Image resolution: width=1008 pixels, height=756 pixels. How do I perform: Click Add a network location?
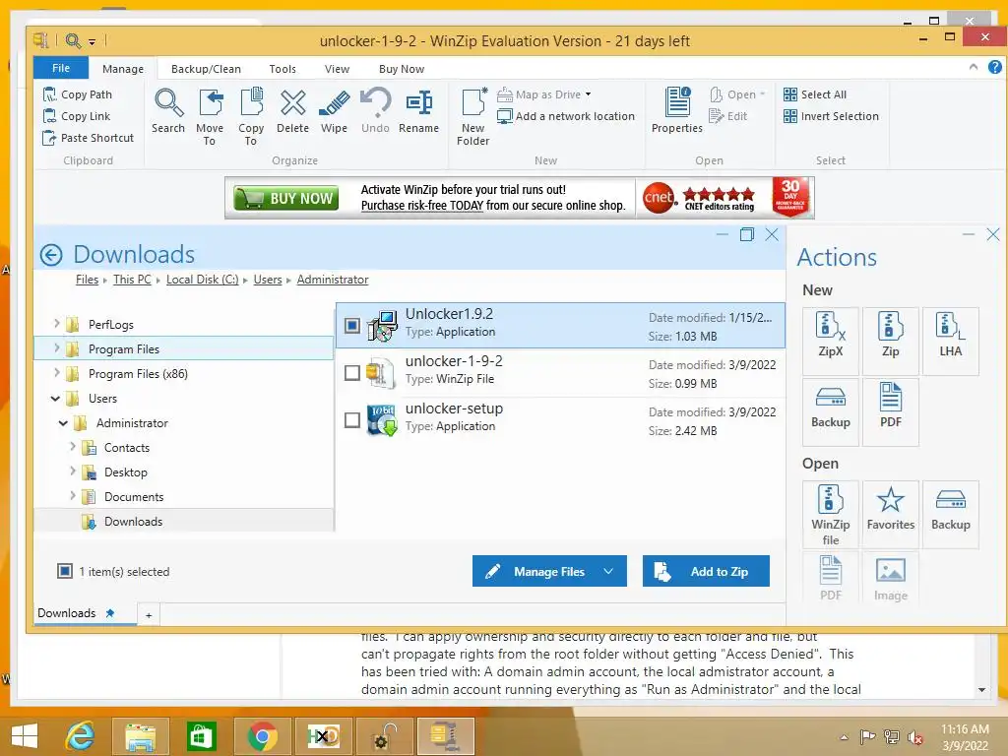(x=566, y=116)
